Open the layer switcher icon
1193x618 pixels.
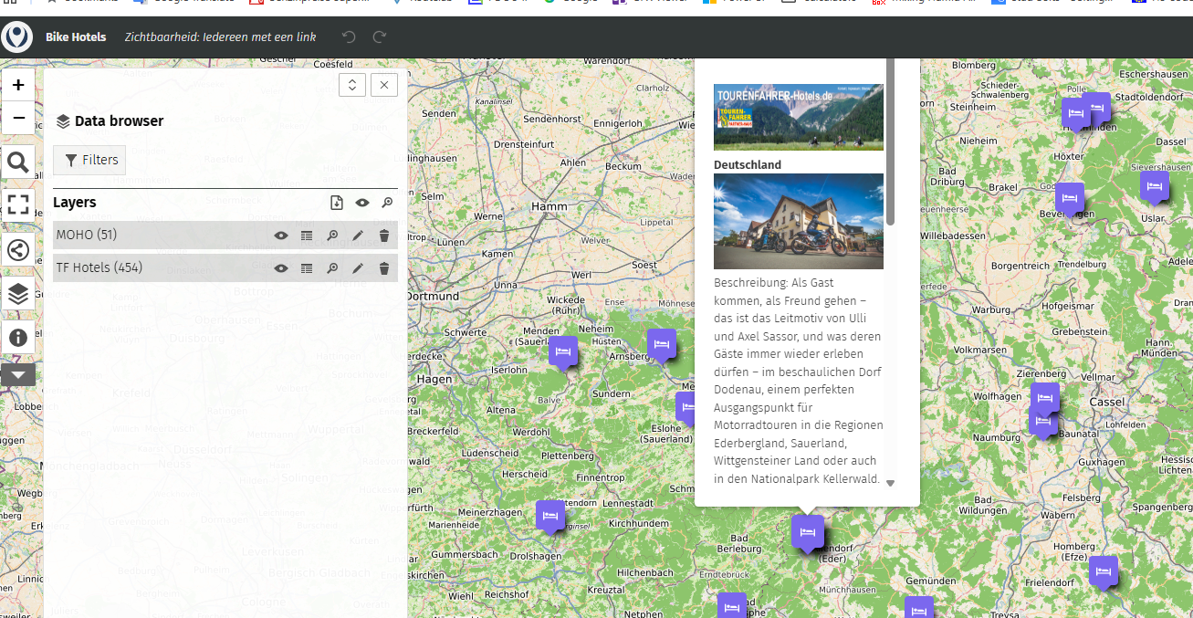[18, 294]
